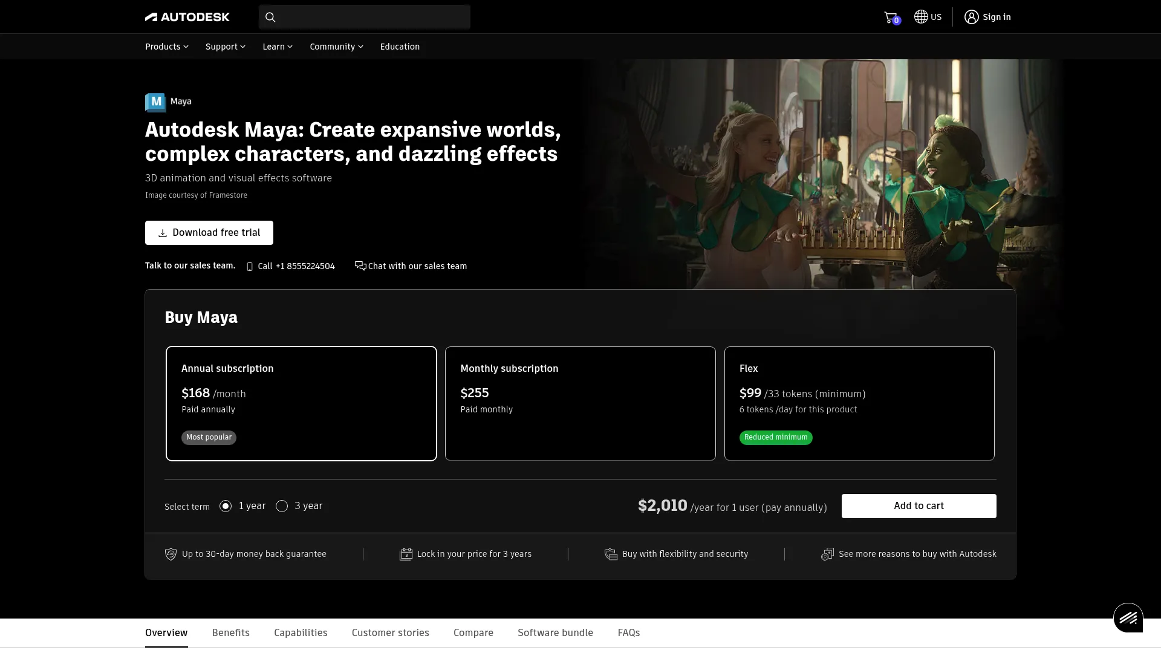Switch to the Software bundle tab
Viewport: 1161px width, 653px height.
tap(555, 632)
